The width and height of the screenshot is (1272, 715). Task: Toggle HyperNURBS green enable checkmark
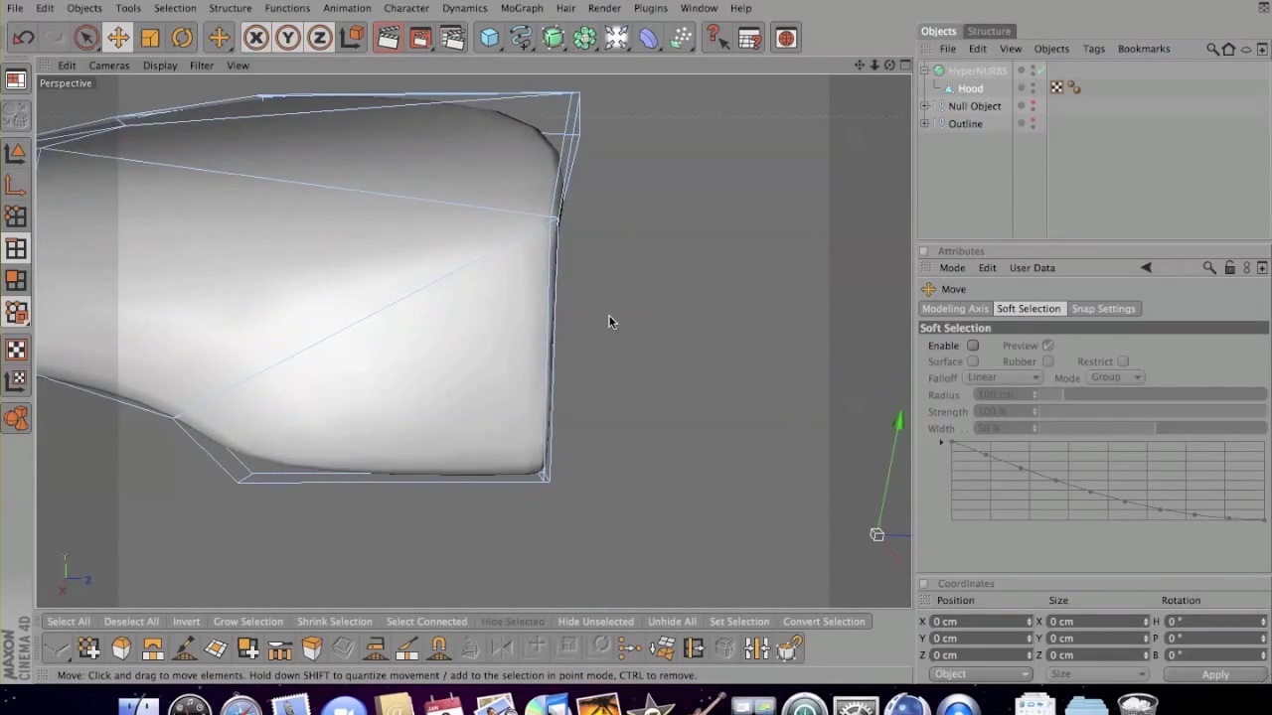[x=1040, y=71]
